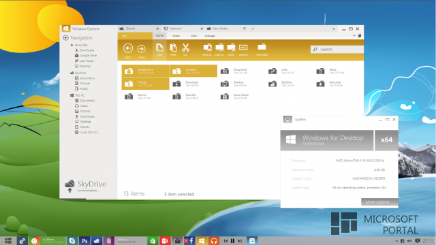Click the Search input field

point(337,49)
